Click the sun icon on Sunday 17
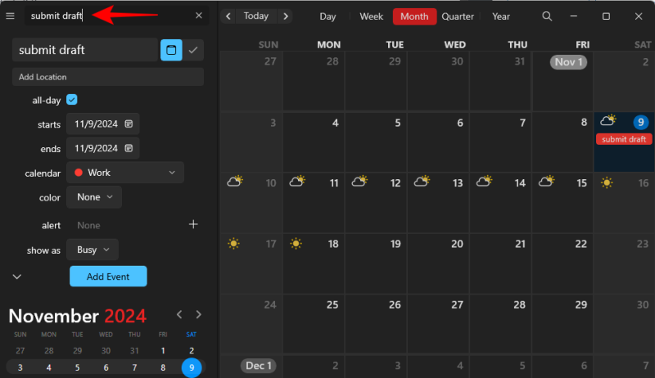655x378 pixels. click(x=233, y=243)
